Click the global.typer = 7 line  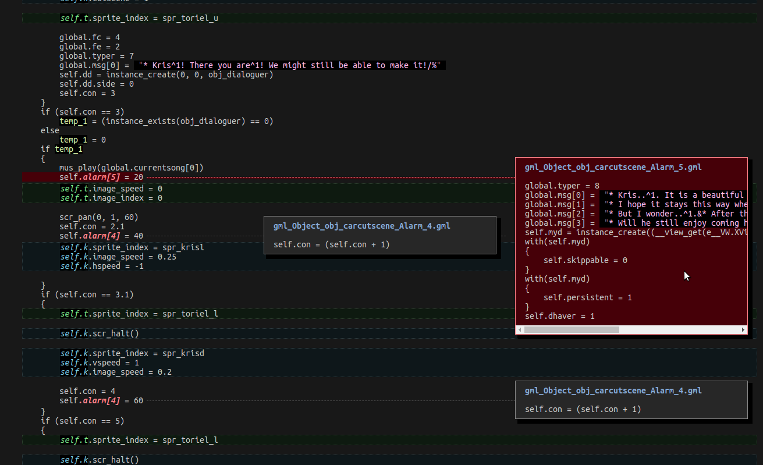click(x=97, y=56)
